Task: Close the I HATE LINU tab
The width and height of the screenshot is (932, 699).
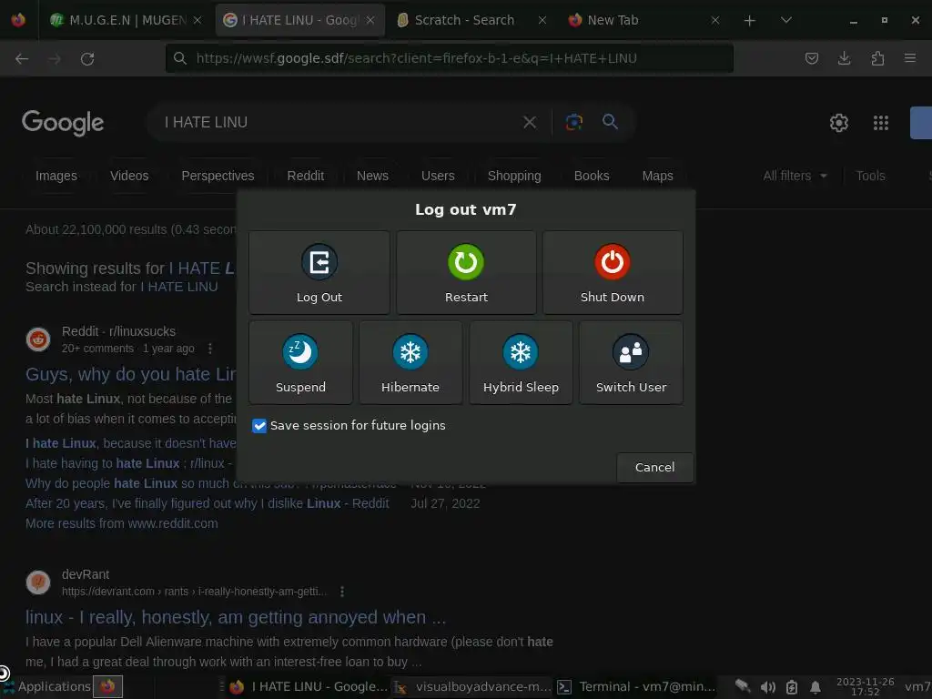Action: tap(370, 20)
